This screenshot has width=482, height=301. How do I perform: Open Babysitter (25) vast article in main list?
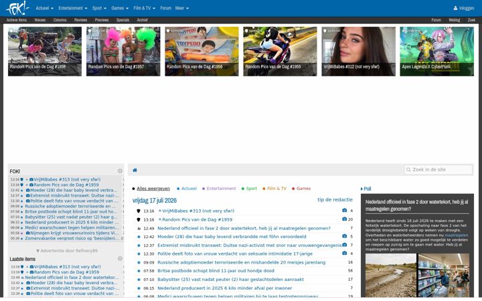pyautogui.click(x=230, y=280)
